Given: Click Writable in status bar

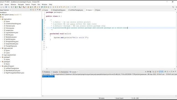Looking at the screenshot, I should point(101,98).
